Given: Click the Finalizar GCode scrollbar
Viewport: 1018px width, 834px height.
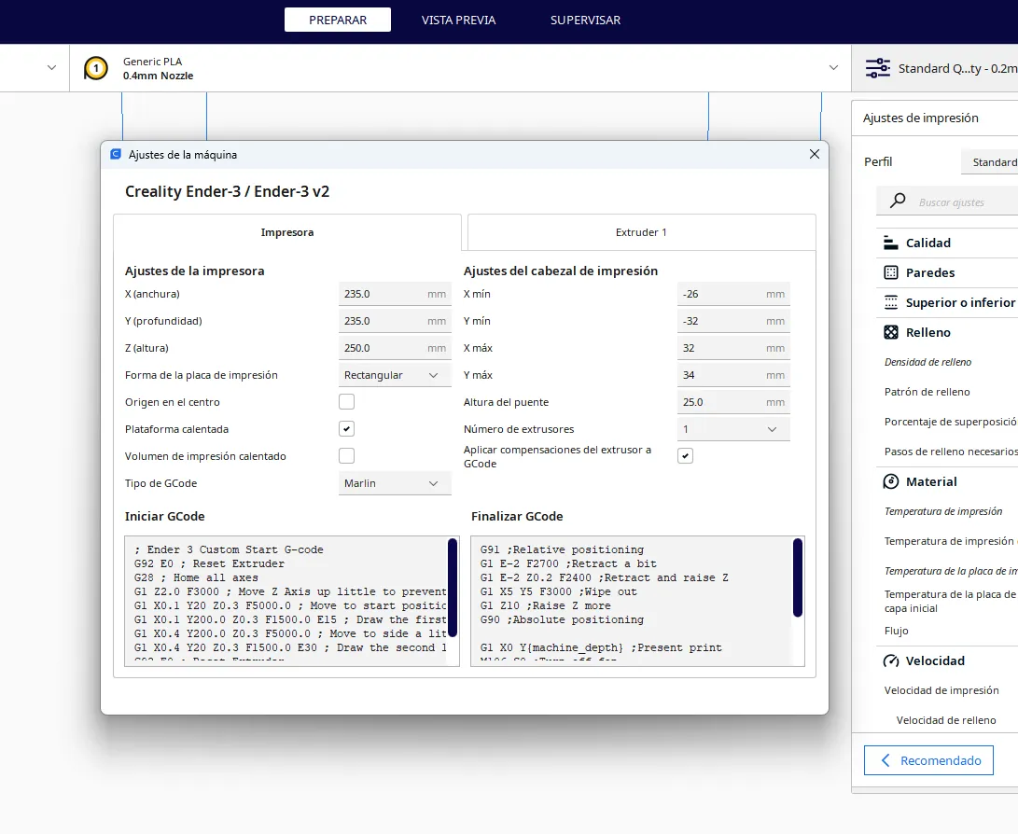Looking at the screenshot, I should tap(798, 577).
